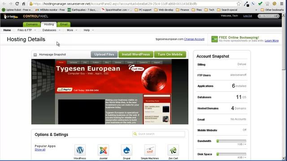287x161 pixels.
Task: Bookmark page with the star icon
Action: coord(239,4)
